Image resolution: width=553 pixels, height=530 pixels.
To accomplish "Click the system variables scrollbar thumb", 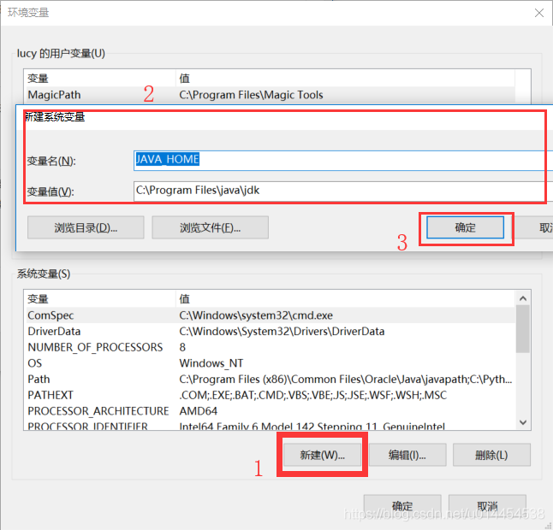I will coord(523,329).
